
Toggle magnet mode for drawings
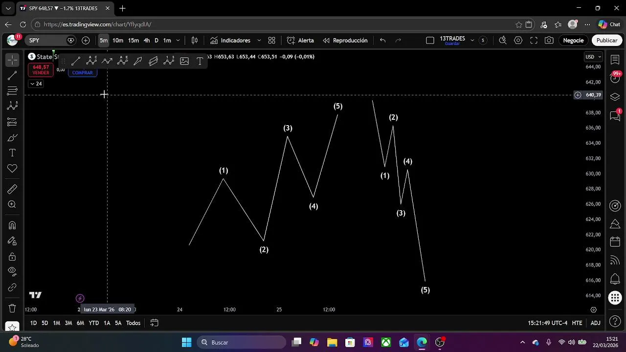12,225
